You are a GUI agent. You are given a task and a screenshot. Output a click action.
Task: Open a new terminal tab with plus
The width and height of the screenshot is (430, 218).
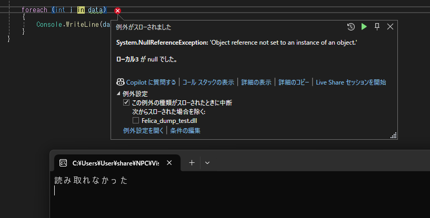pyautogui.click(x=192, y=163)
